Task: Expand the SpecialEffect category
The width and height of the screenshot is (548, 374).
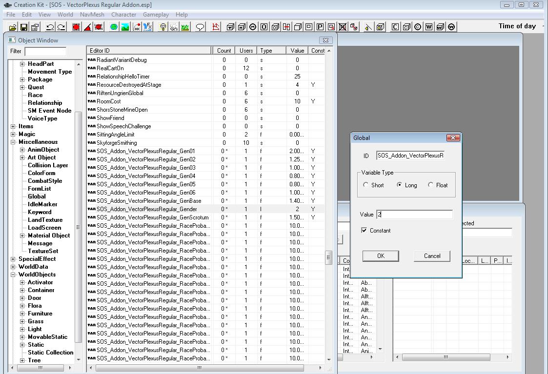Action: coord(13,259)
